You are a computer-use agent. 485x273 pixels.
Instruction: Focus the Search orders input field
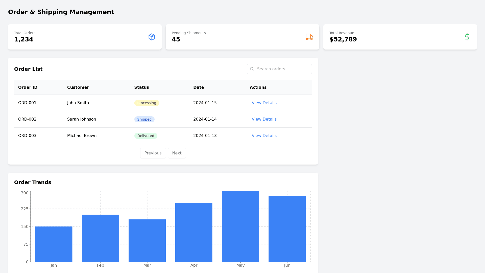tap(282, 69)
